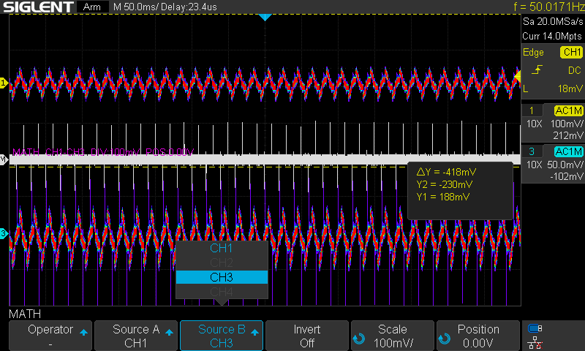Click the channel 1 10X probe setting
The image size is (585, 351).
(x=535, y=124)
